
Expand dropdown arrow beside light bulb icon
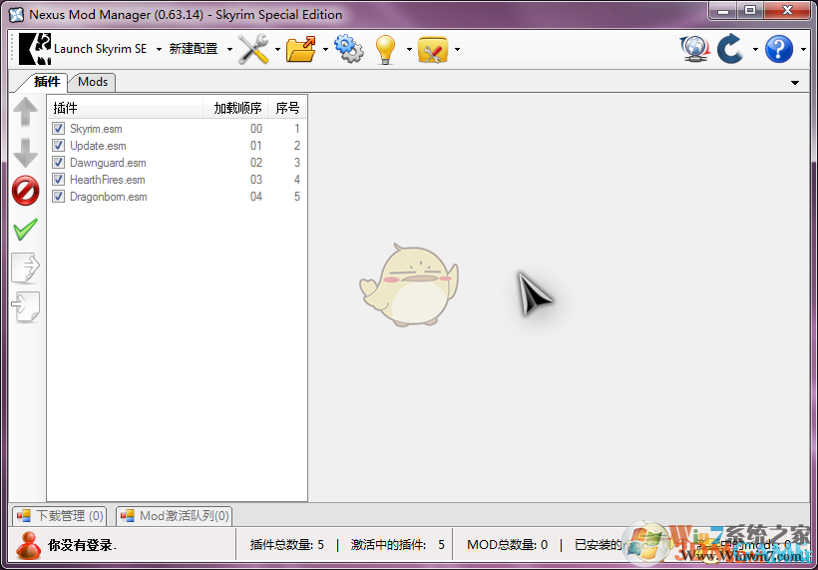(409, 50)
